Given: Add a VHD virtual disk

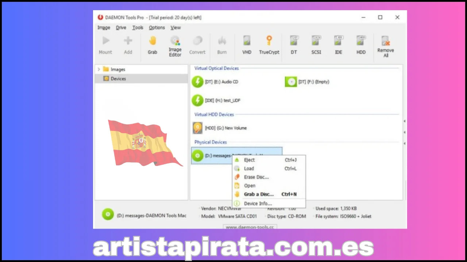Looking at the screenshot, I should pyautogui.click(x=247, y=45).
